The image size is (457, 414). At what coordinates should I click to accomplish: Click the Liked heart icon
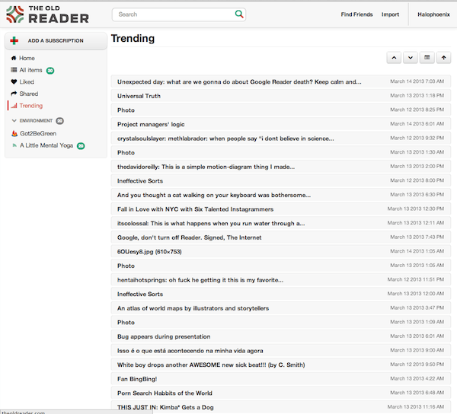[x=14, y=81]
